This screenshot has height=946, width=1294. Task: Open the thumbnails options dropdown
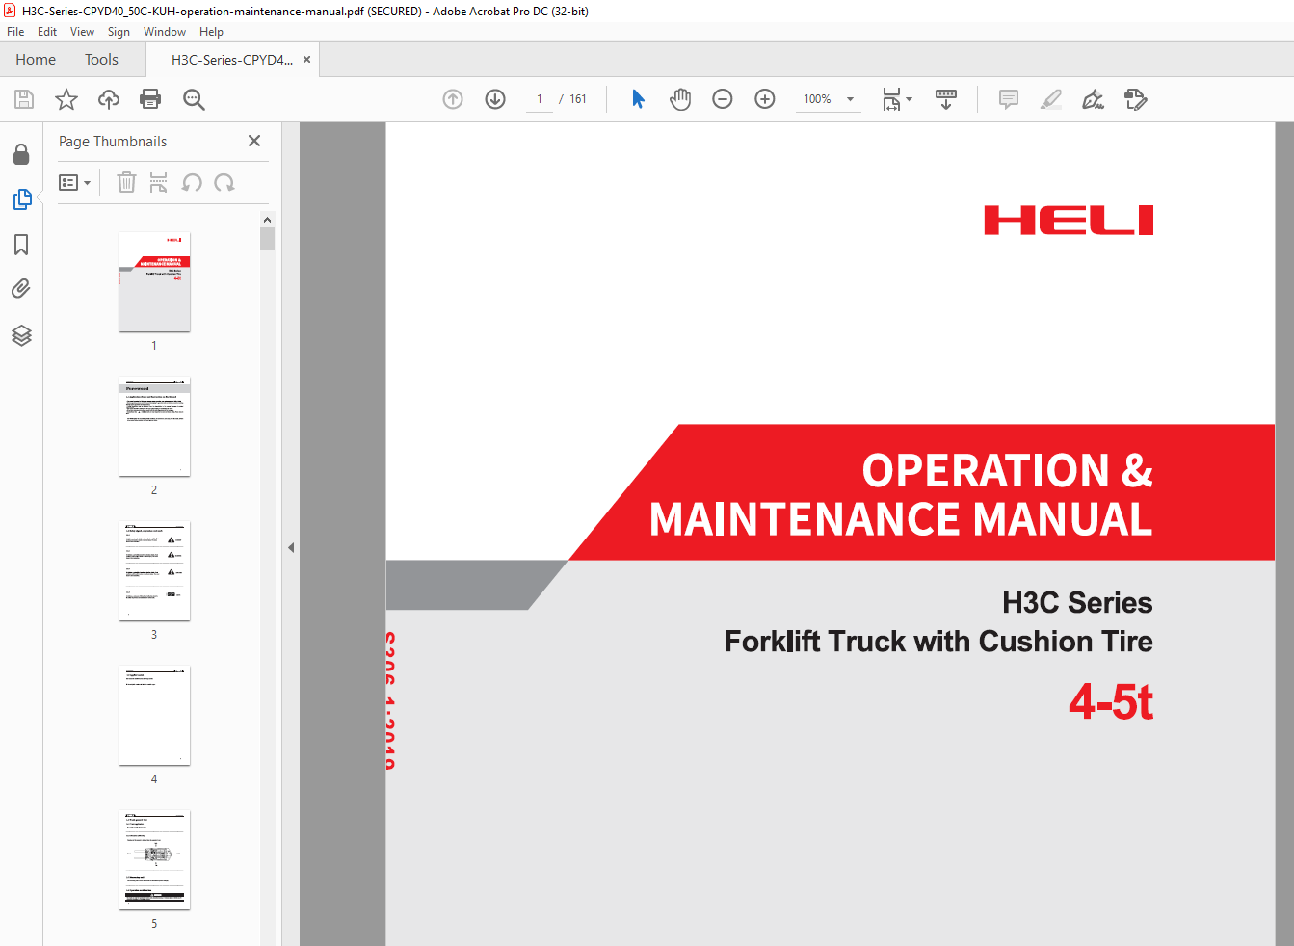74,182
